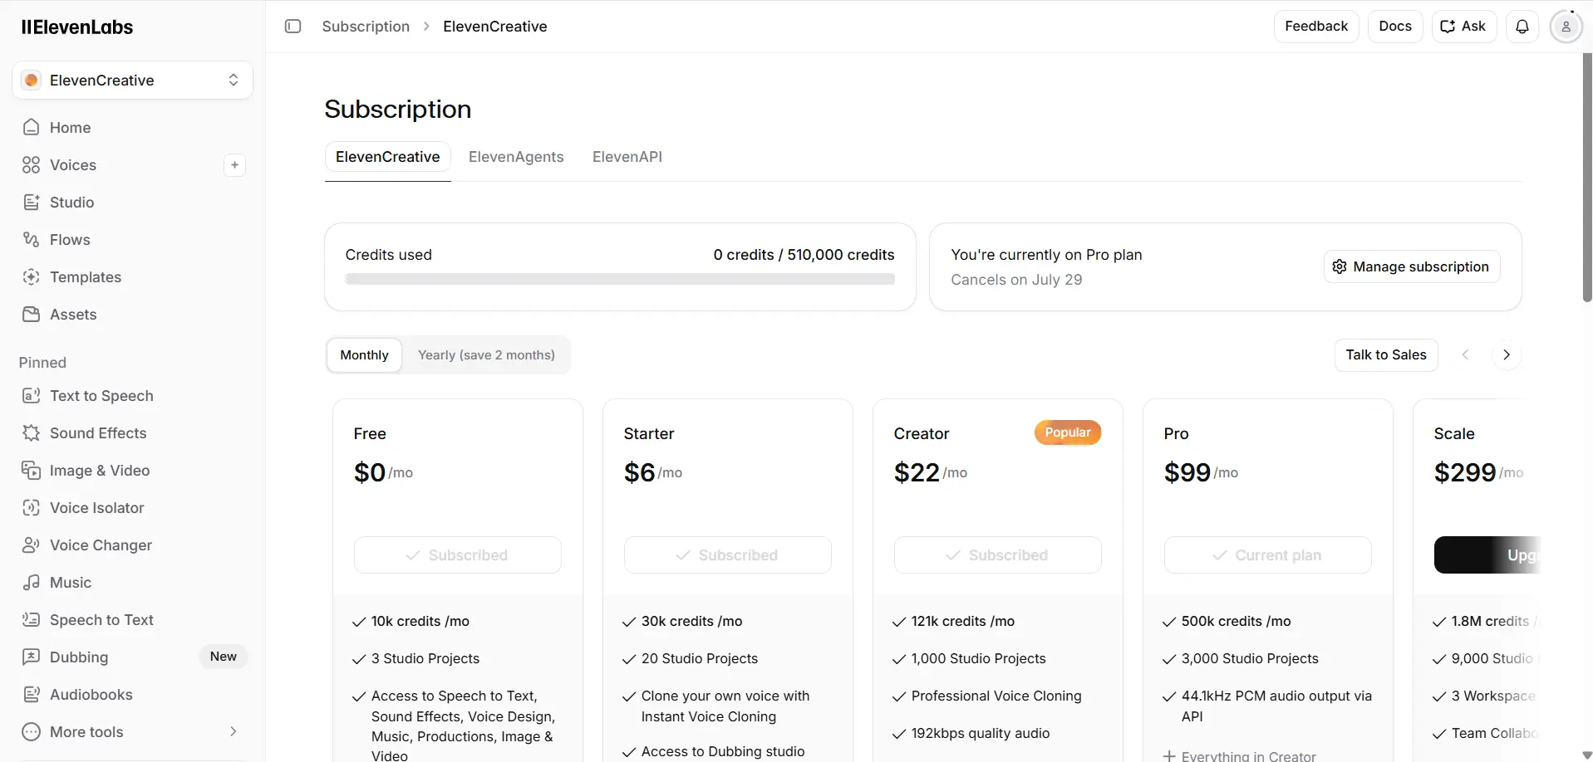The height and width of the screenshot is (762, 1593).
Task: Click the '0 credits / 510,000 credits' text
Action: [x=804, y=255]
